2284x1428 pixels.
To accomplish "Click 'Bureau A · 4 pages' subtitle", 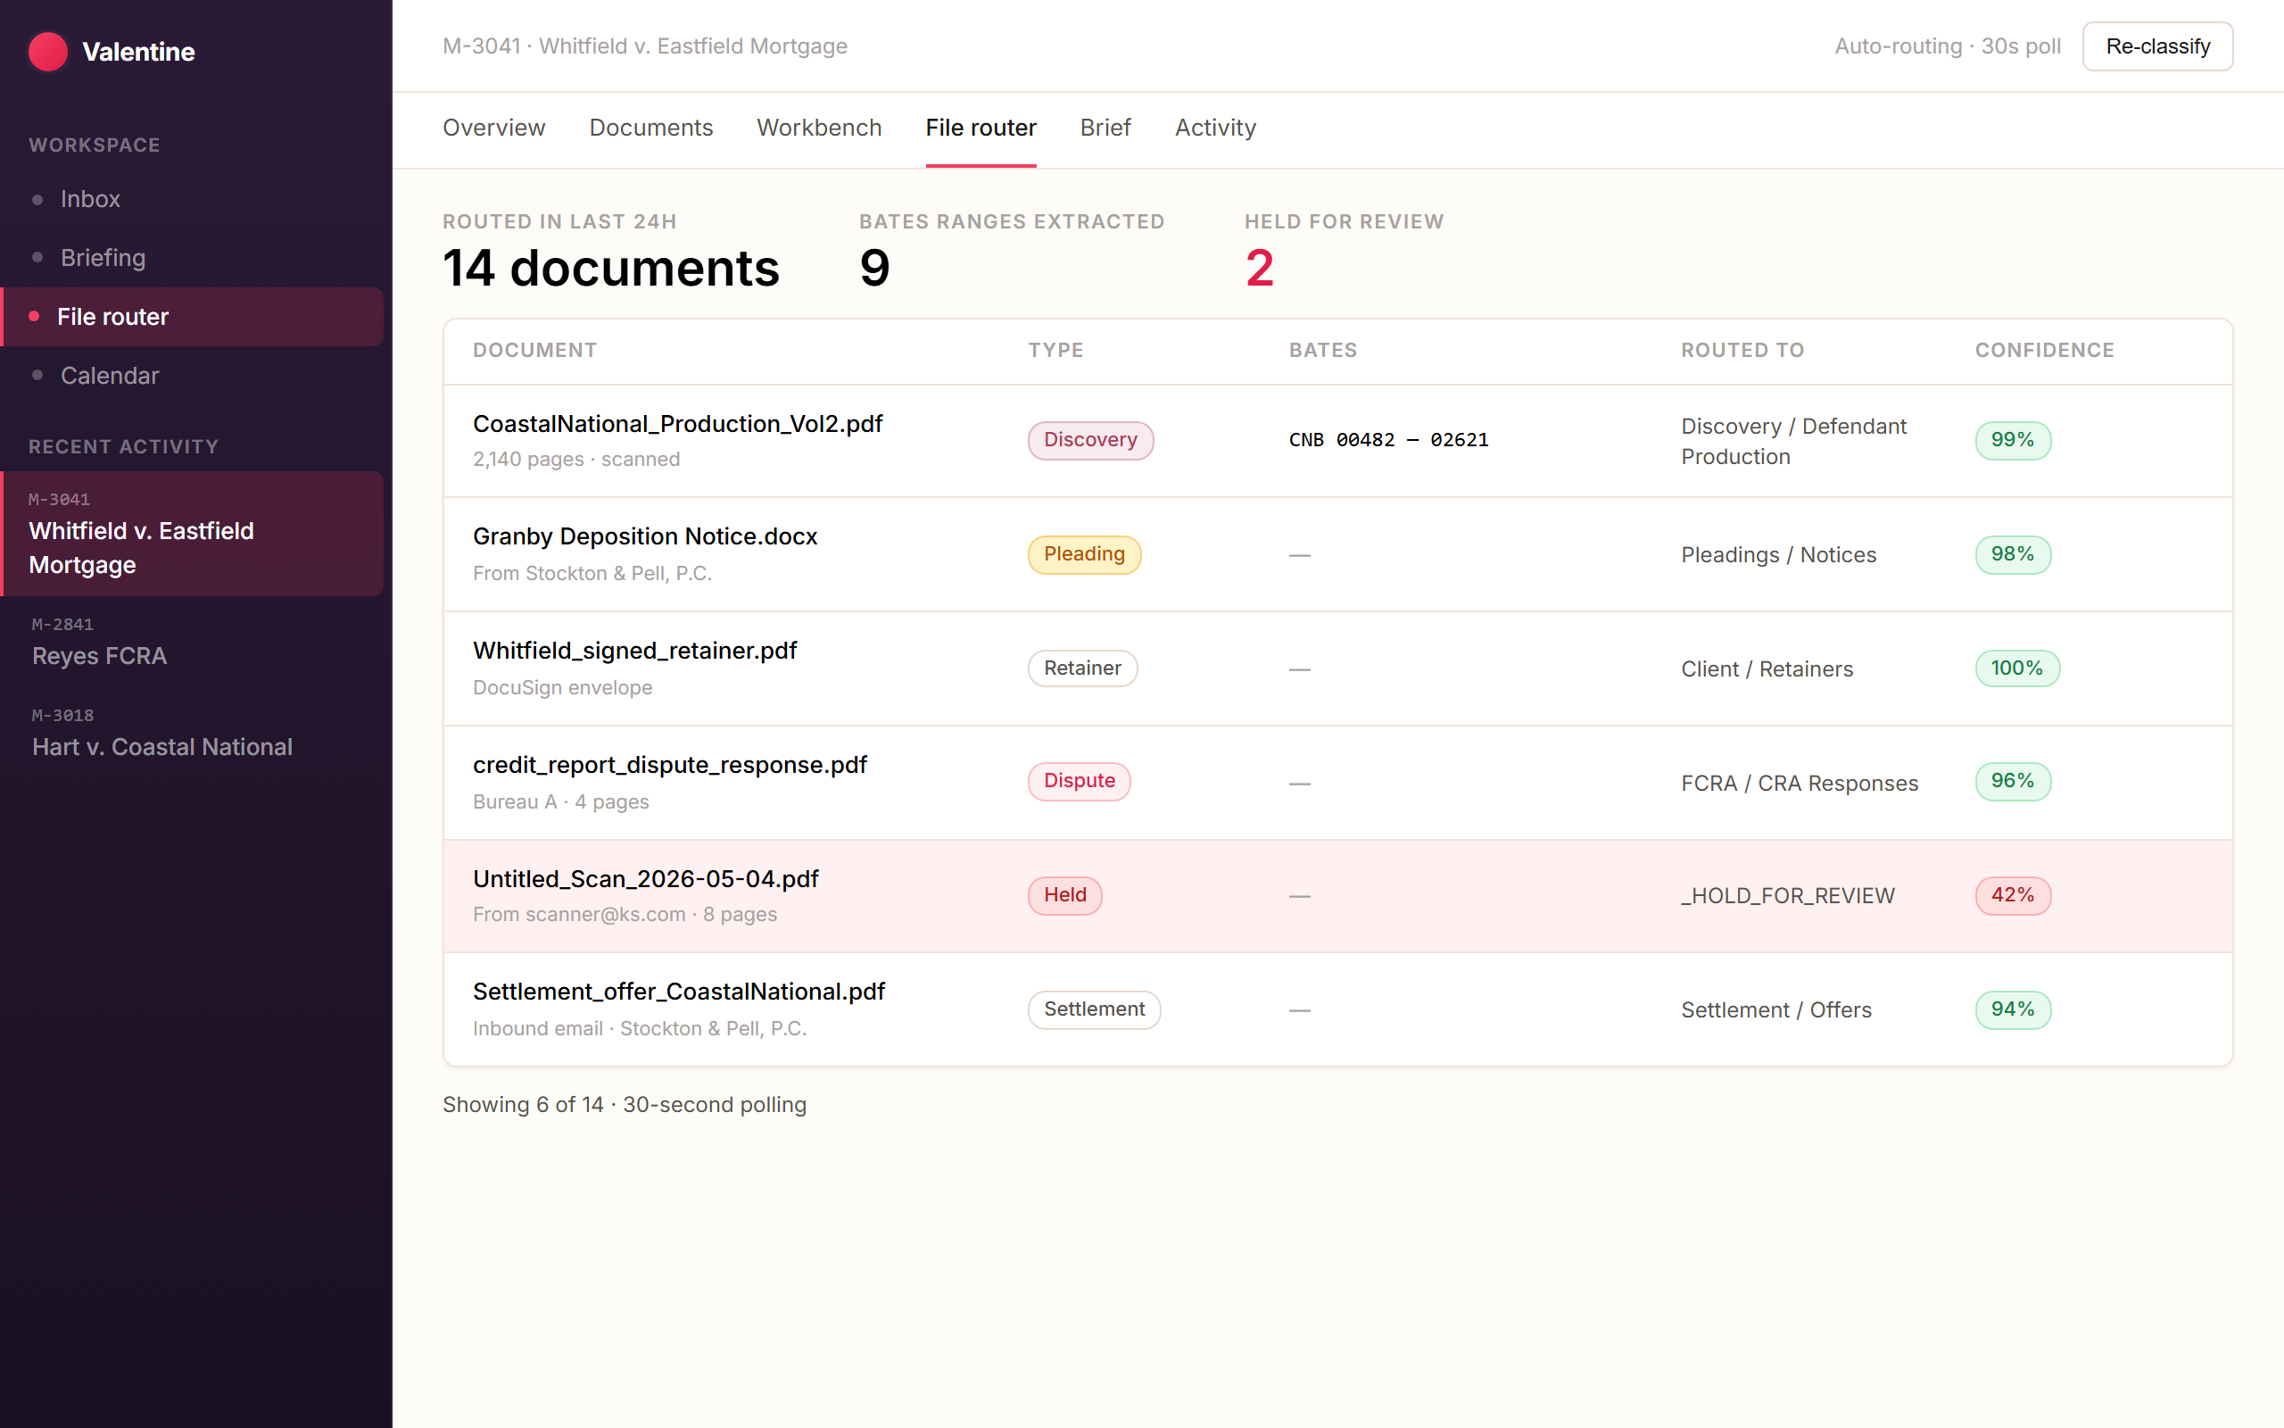I will [560, 802].
